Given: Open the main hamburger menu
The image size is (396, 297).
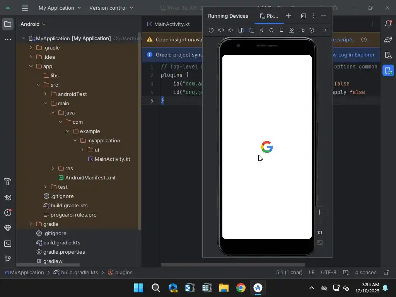Looking at the screenshot, I should point(24,8).
